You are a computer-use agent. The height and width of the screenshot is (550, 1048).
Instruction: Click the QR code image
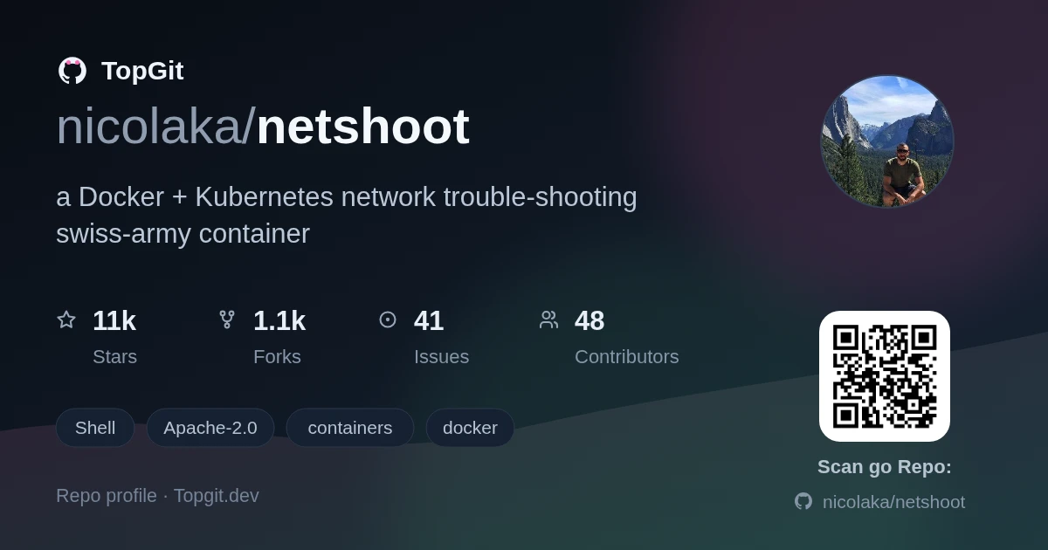885,376
